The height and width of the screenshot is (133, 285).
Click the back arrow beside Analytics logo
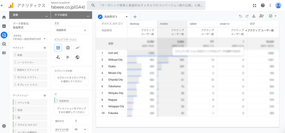pyautogui.click(x=2, y=5)
